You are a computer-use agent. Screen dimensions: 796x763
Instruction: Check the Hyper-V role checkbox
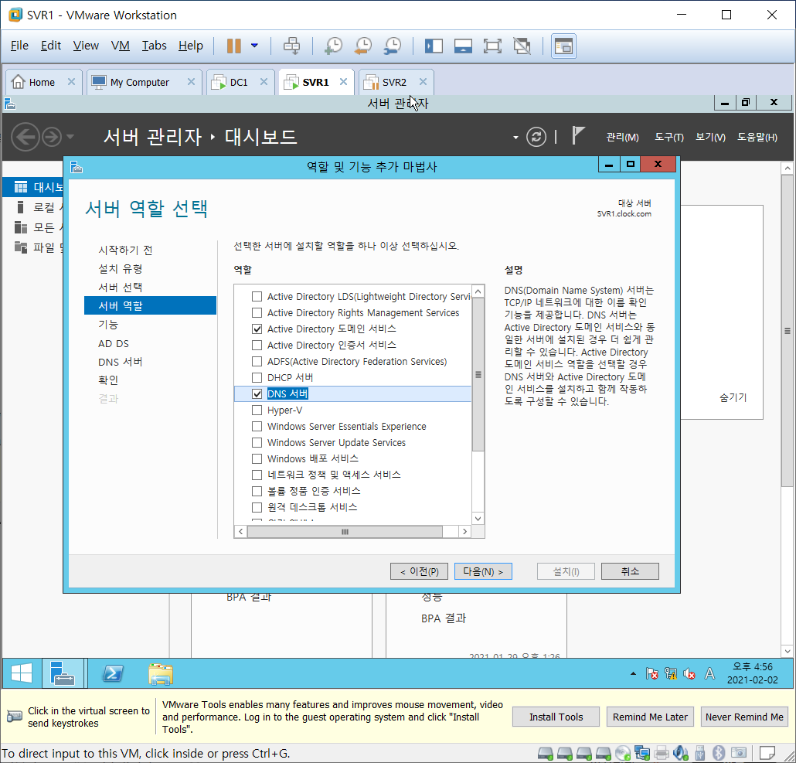pyautogui.click(x=257, y=410)
